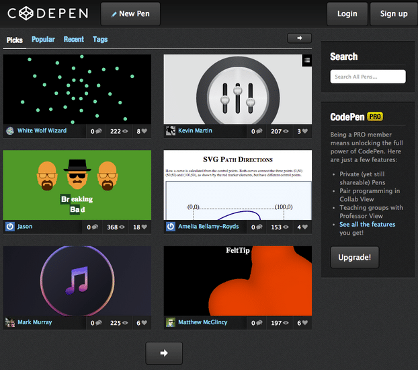View count 222 on White Wolf Wizard's pen
The height and width of the screenshot is (370, 418).
tap(119, 131)
